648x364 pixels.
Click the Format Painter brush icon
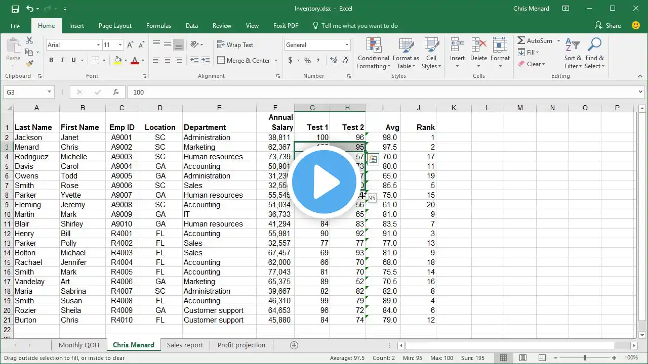coord(29,64)
